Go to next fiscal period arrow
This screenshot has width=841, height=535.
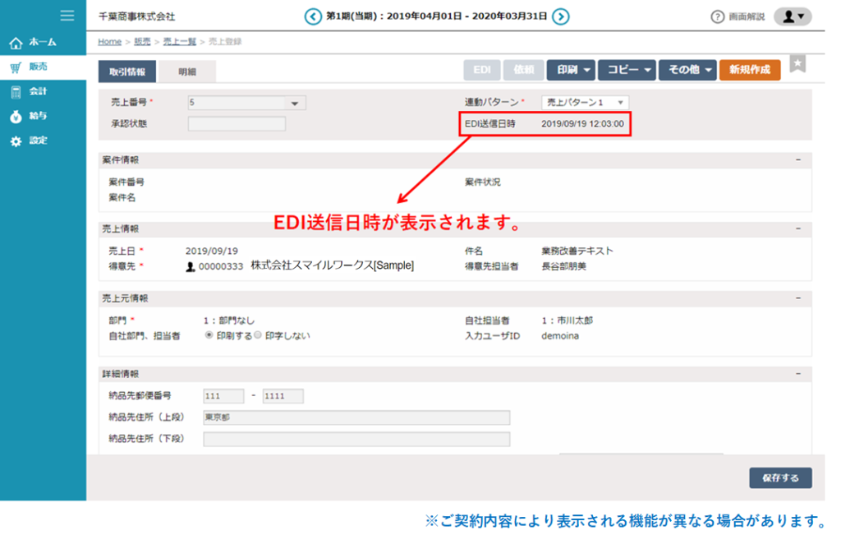tap(560, 16)
